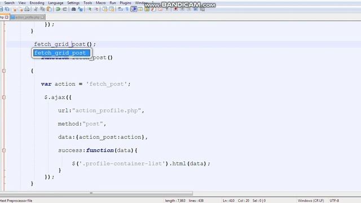Start macro recording with red icon

pos(175,9)
